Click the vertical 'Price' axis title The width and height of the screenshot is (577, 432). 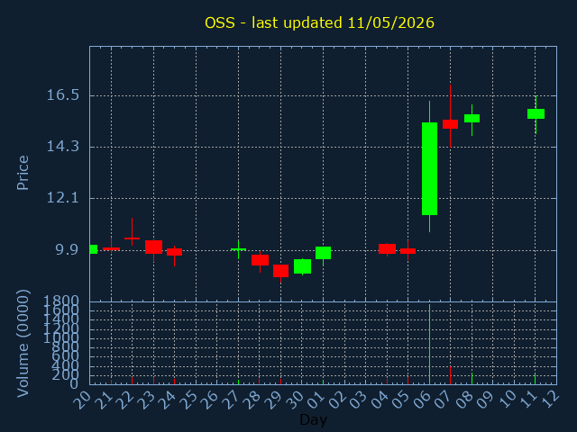[23, 173]
